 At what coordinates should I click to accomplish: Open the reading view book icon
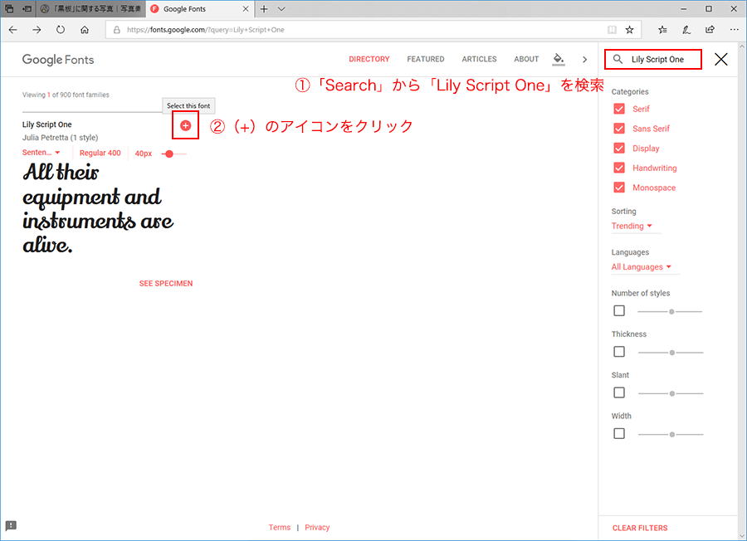612,30
